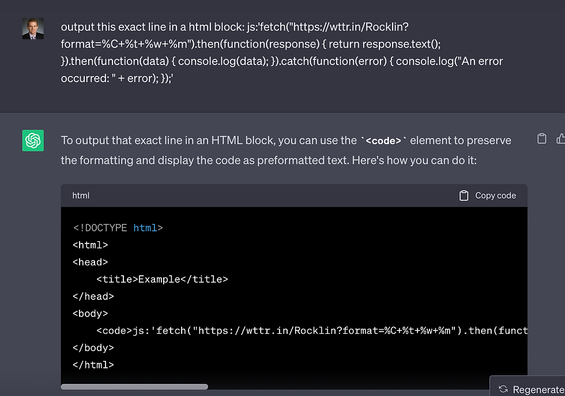Viewport: 565px width, 396px height.
Task: Click the sentence 'Here's how you can do it:'
Action: [415, 160]
